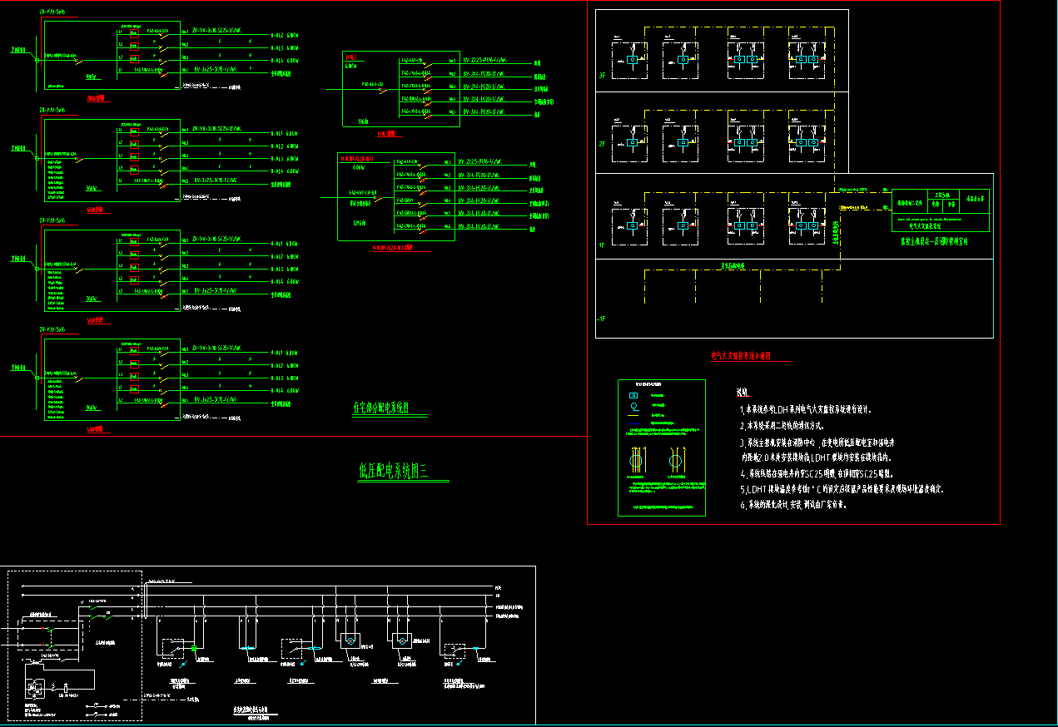Select the green monitoring host table block
The width and height of the screenshot is (1058, 727).
click(x=941, y=210)
